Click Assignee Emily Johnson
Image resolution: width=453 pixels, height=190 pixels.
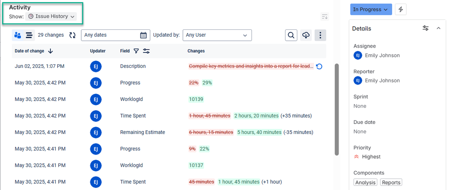377,56
